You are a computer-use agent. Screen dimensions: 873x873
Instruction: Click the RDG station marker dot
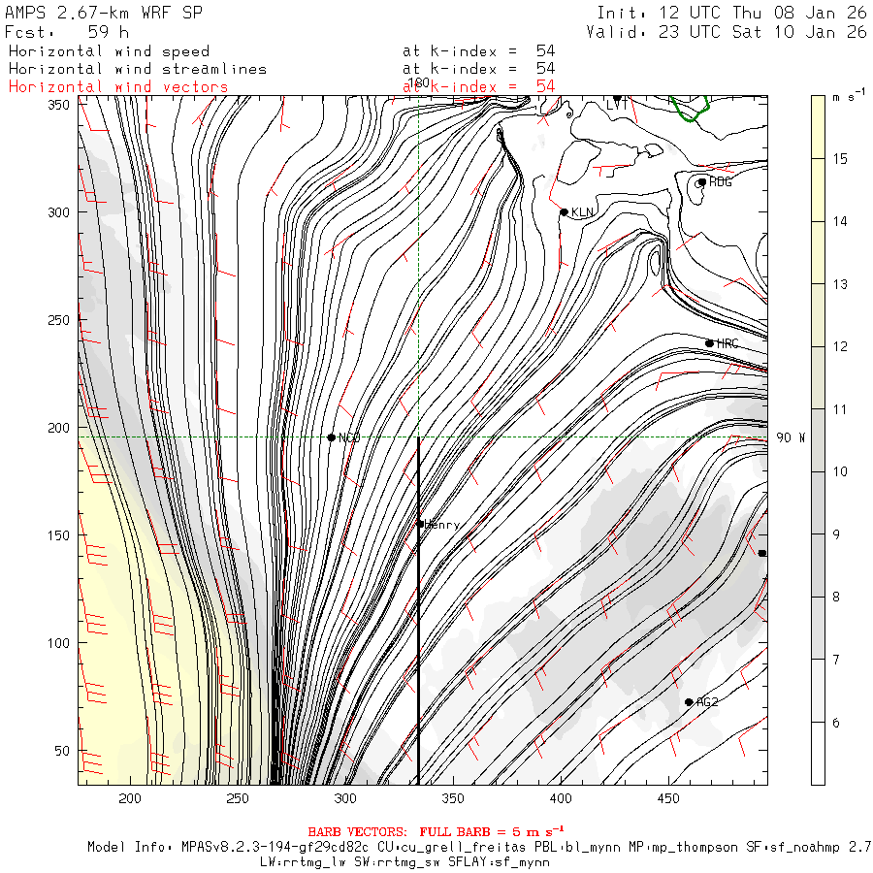point(702,182)
